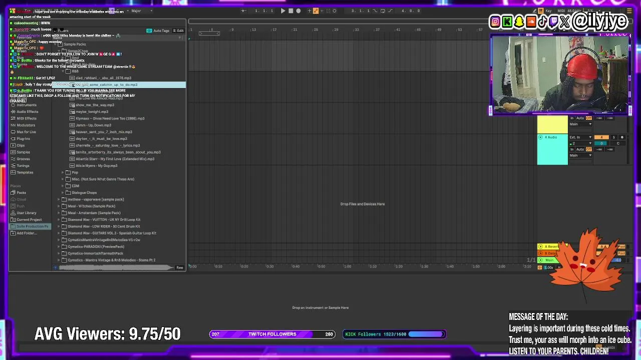Select Atlantic Starr - My First Love mp3
The width and height of the screenshot is (641, 360).
(115, 159)
